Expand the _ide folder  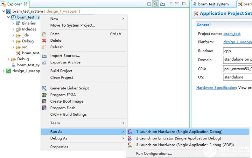click(13, 35)
